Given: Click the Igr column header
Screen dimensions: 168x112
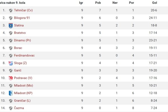Looking at the screenshot, I should pos(81,3).
